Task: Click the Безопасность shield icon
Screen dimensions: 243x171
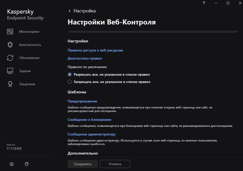Action: coord(10,45)
